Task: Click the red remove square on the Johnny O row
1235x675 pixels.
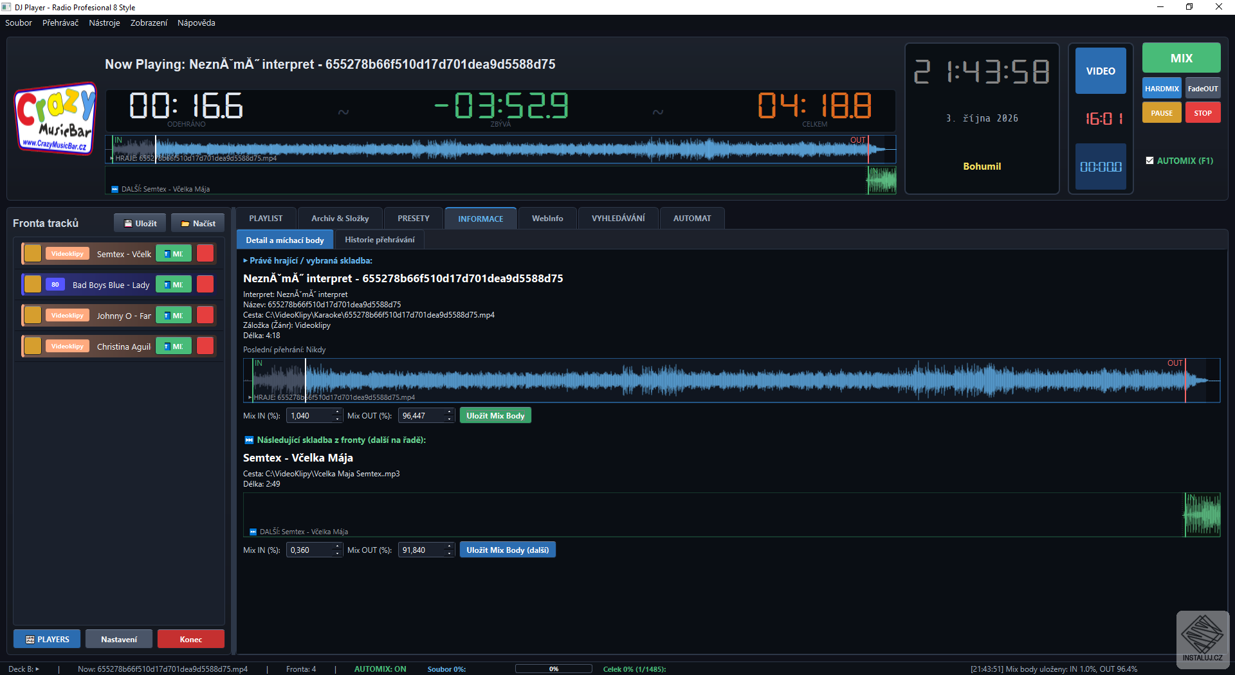Action: pyautogui.click(x=205, y=315)
